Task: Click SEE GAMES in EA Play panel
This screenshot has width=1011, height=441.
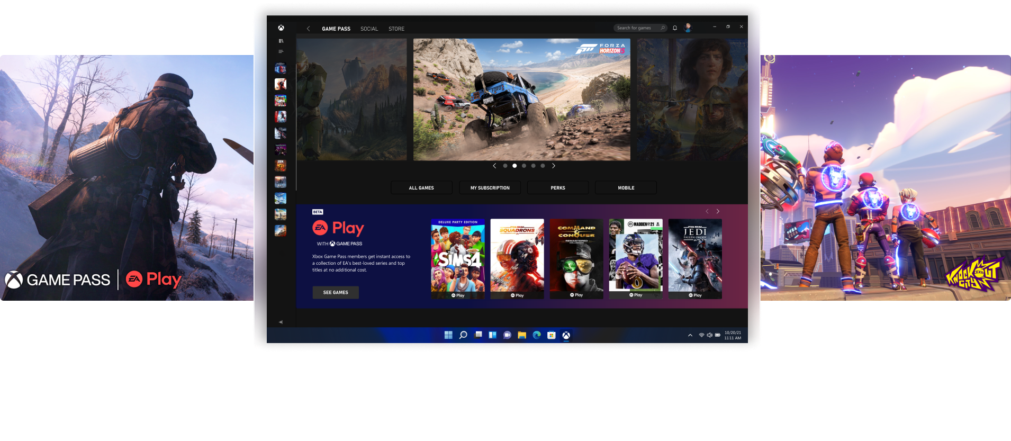Action: pos(336,292)
